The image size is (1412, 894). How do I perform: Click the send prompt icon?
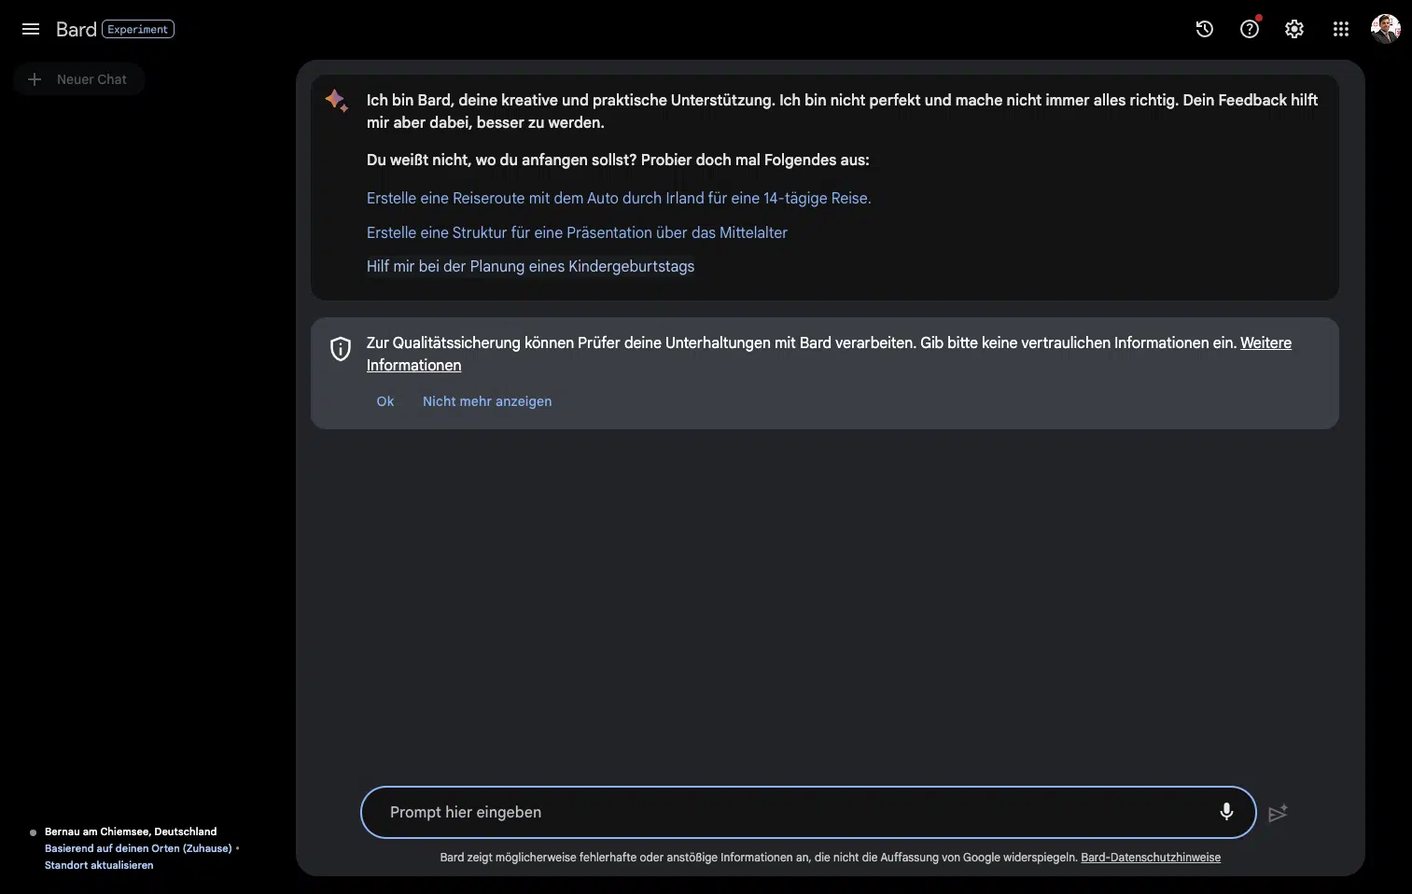click(1279, 813)
